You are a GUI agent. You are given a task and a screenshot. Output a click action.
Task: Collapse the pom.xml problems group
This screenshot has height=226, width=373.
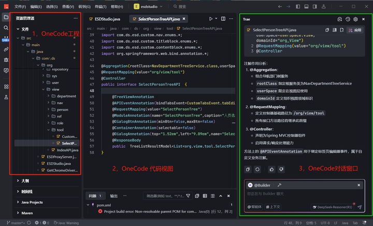click(88, 205)
